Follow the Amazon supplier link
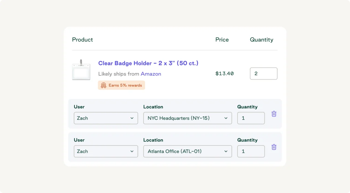This screenshot has width=350, height=193. tap(151, 74)
